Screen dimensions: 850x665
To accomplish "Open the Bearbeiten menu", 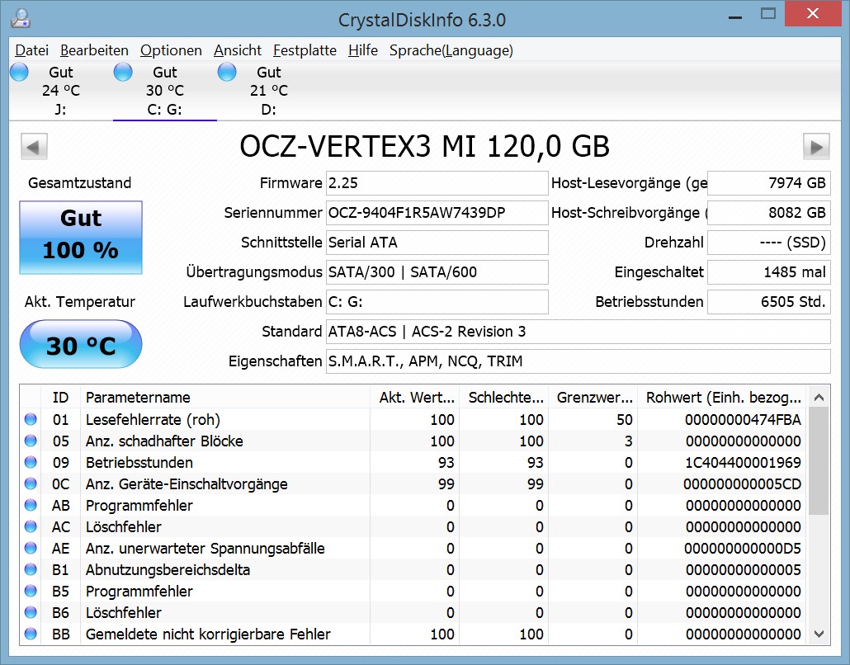I will coord(94,50).
